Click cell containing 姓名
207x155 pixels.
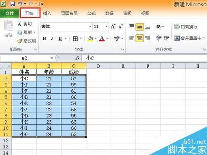[24, 72]
